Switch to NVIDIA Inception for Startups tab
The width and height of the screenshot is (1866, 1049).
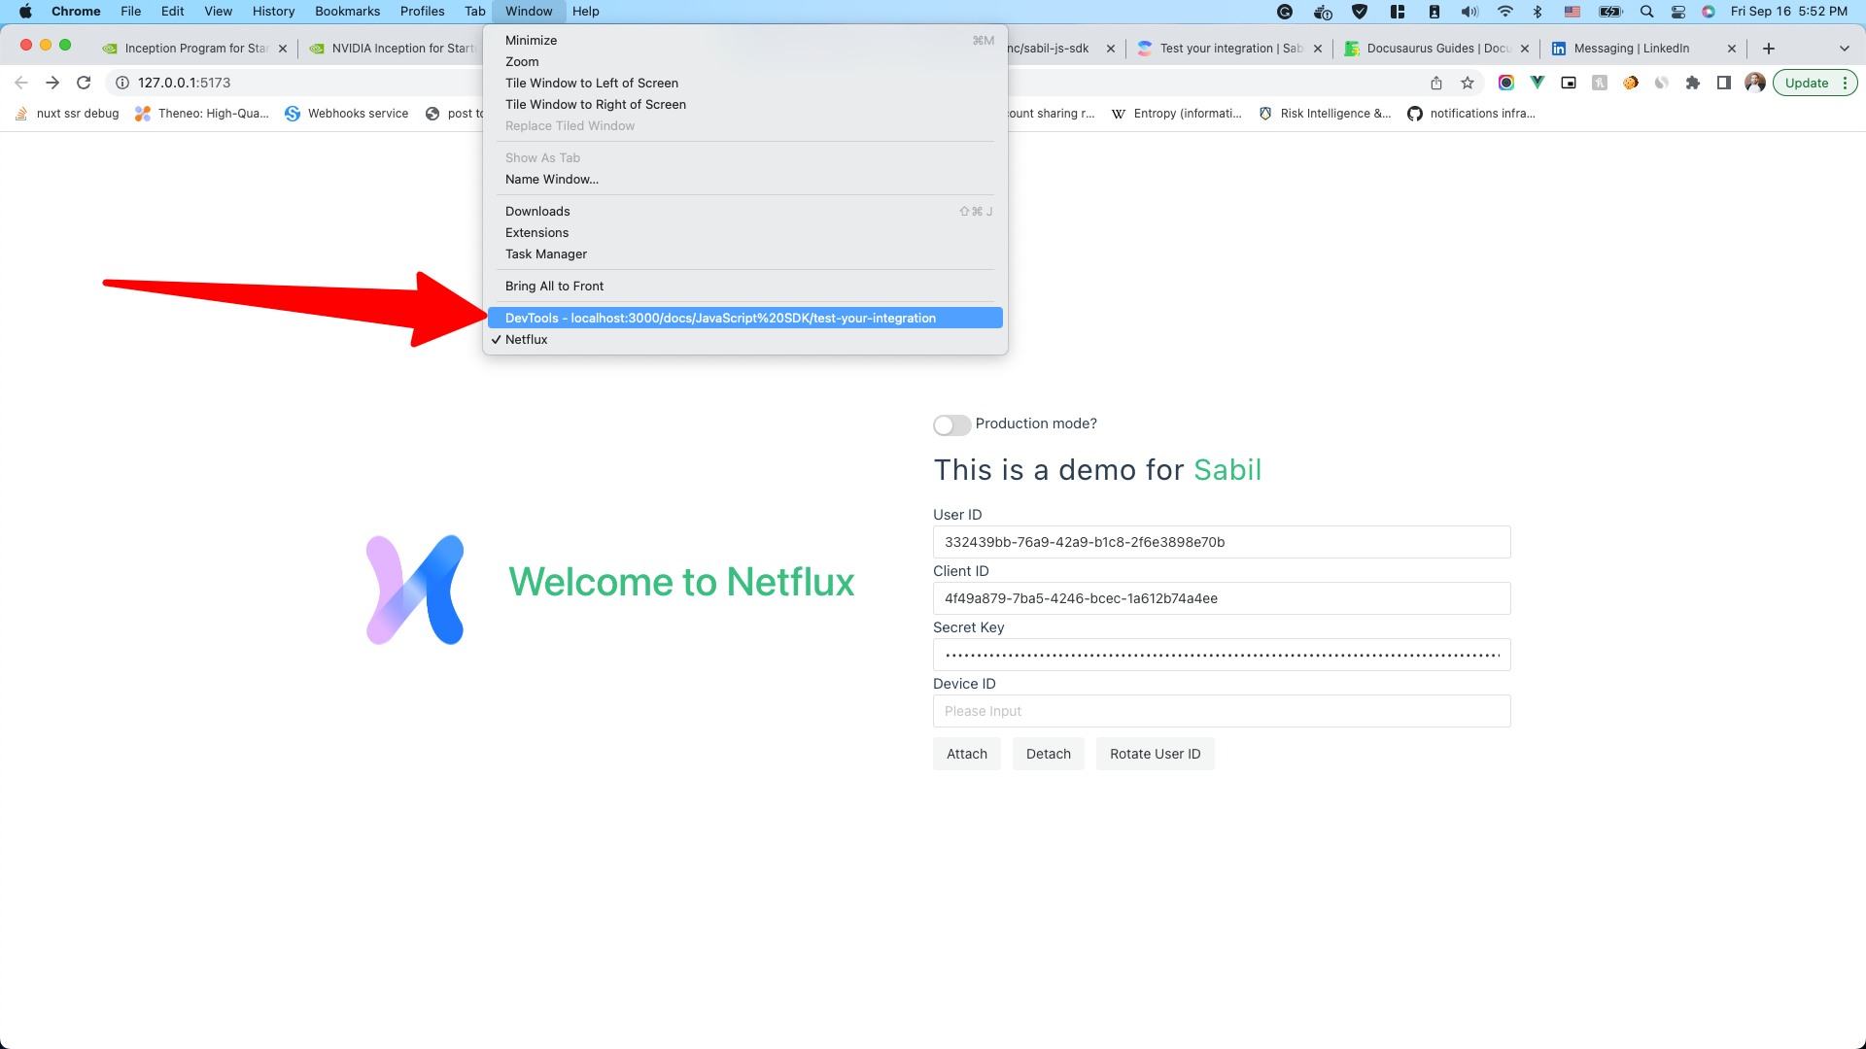click(x=393, y=49)
